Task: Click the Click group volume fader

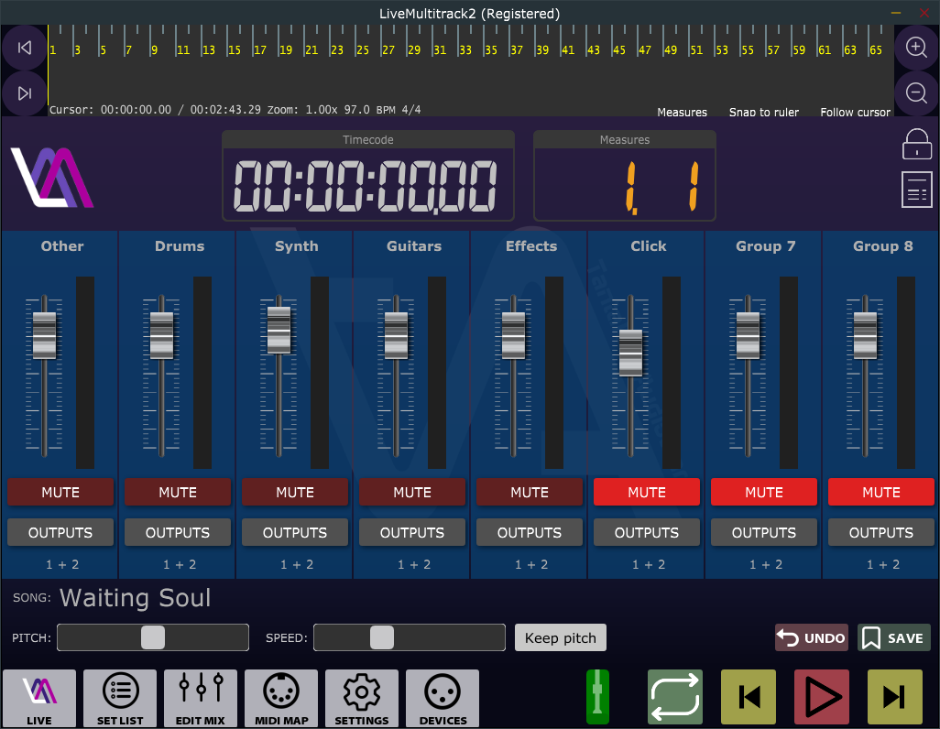Action: 630,353
